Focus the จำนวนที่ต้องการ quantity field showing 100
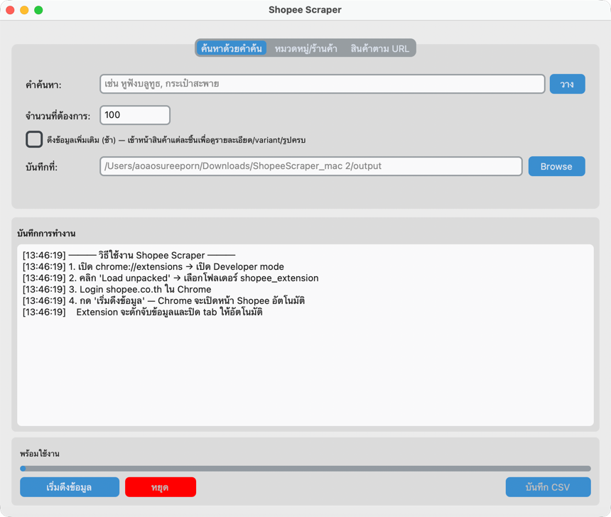 click(x=135, y=115)
